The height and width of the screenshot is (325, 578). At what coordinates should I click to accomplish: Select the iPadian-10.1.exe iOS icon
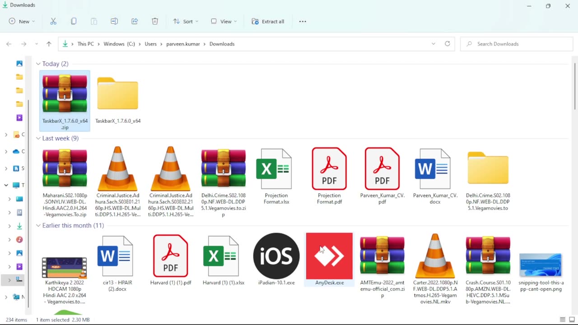pos(276,256)
